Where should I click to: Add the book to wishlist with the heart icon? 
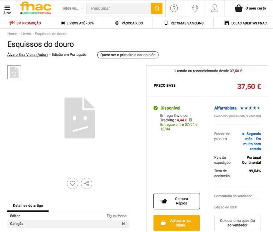(72, 183)
